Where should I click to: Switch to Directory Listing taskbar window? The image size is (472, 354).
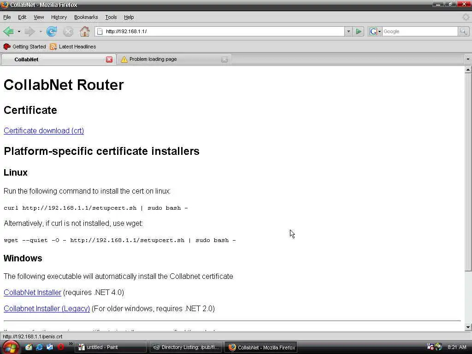click(x=186, y=348)
